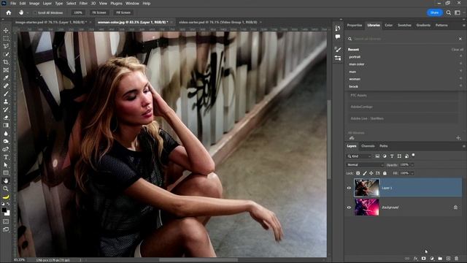Open the Select menu
Viewport: 467px width, 263px height.
72,3
